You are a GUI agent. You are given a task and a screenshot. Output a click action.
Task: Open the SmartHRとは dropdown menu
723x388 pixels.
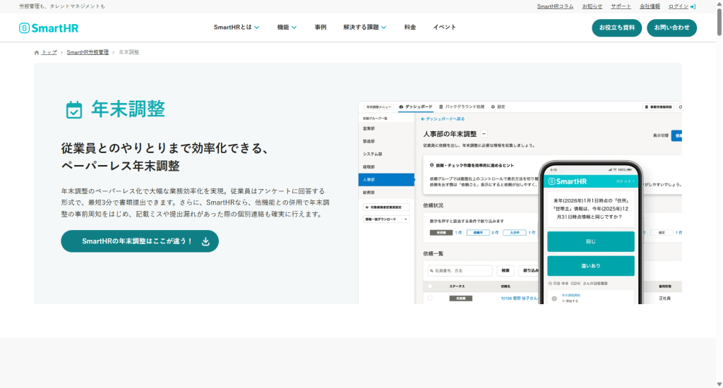[x=237, y=28]
